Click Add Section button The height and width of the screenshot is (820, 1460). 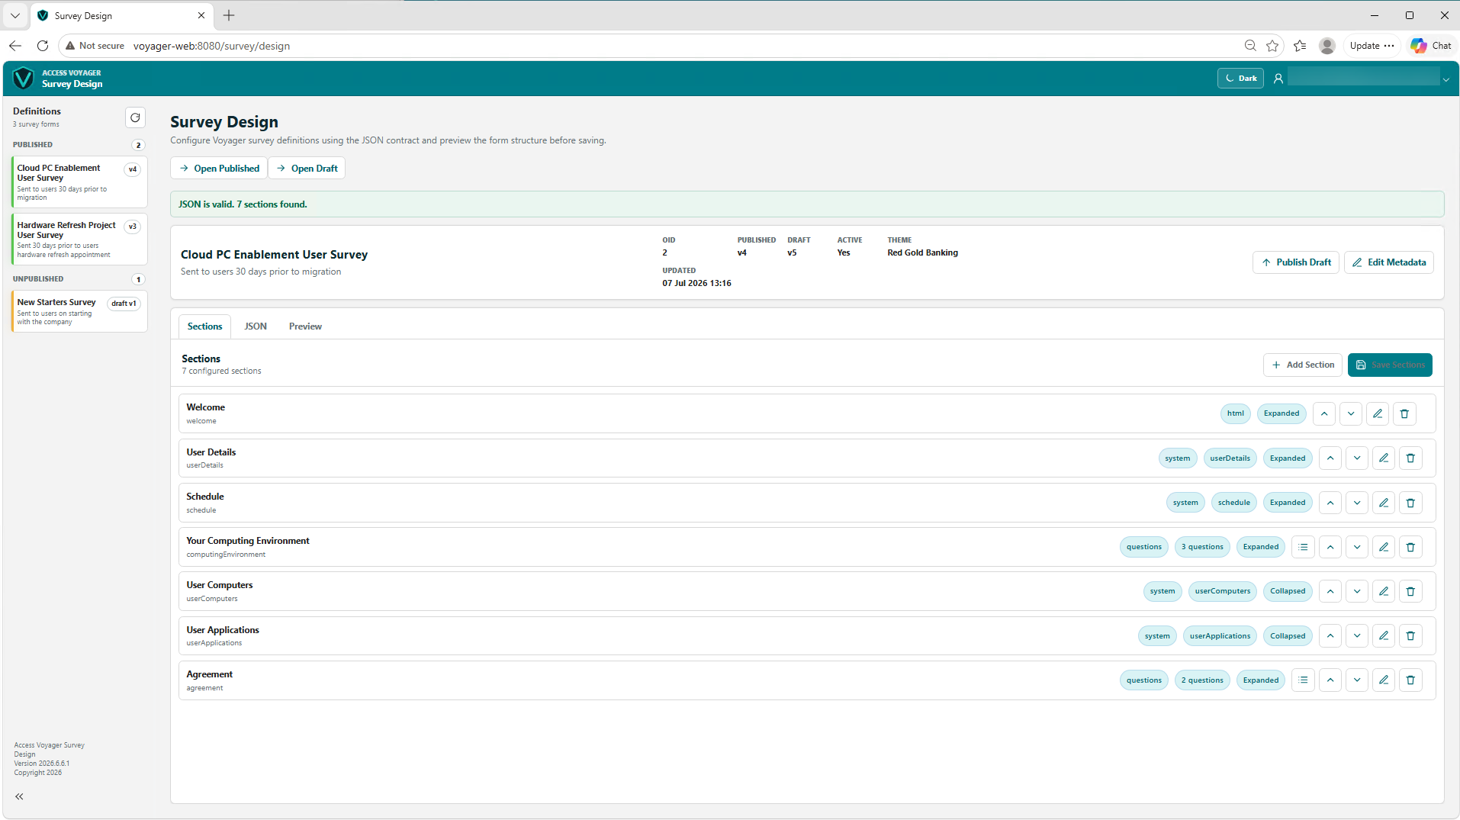[x=1302, y=365]
